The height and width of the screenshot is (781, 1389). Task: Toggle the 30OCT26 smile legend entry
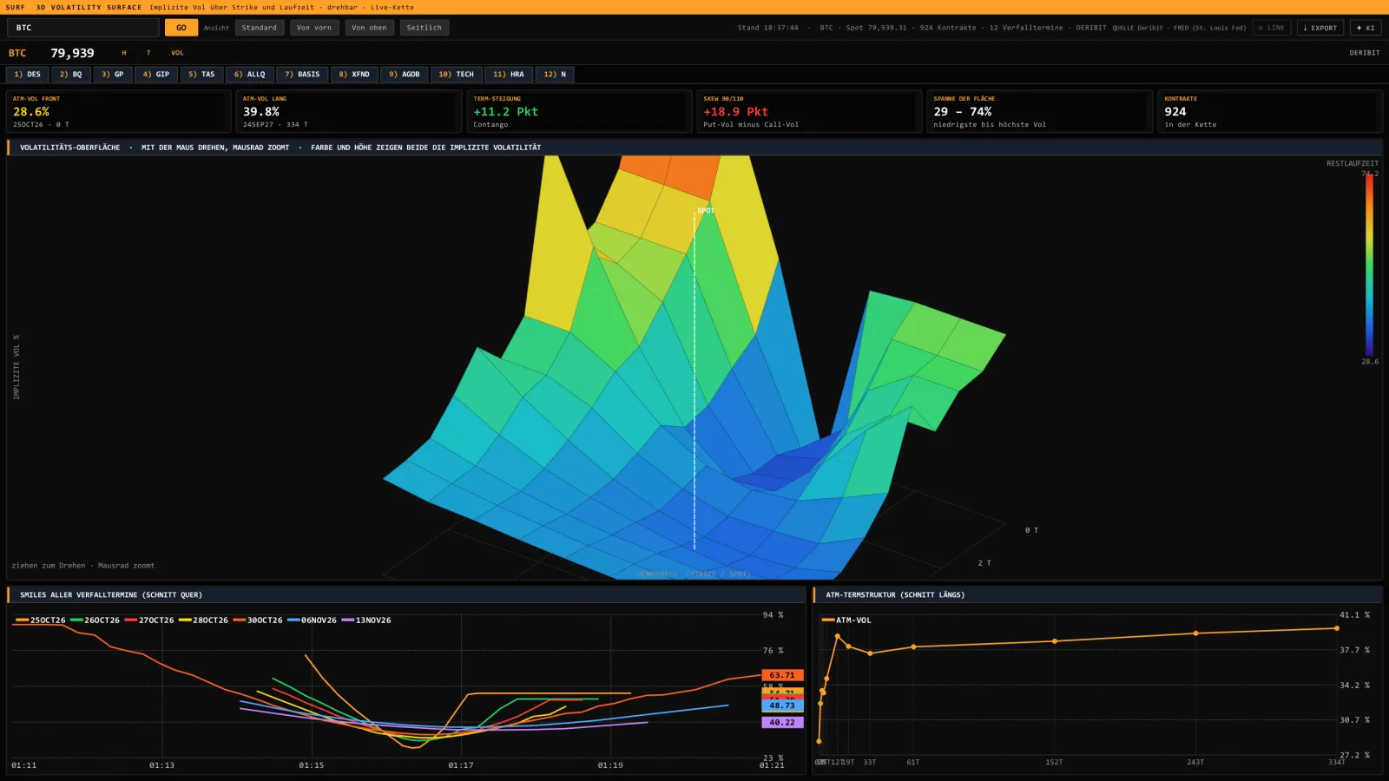[258, 620]
